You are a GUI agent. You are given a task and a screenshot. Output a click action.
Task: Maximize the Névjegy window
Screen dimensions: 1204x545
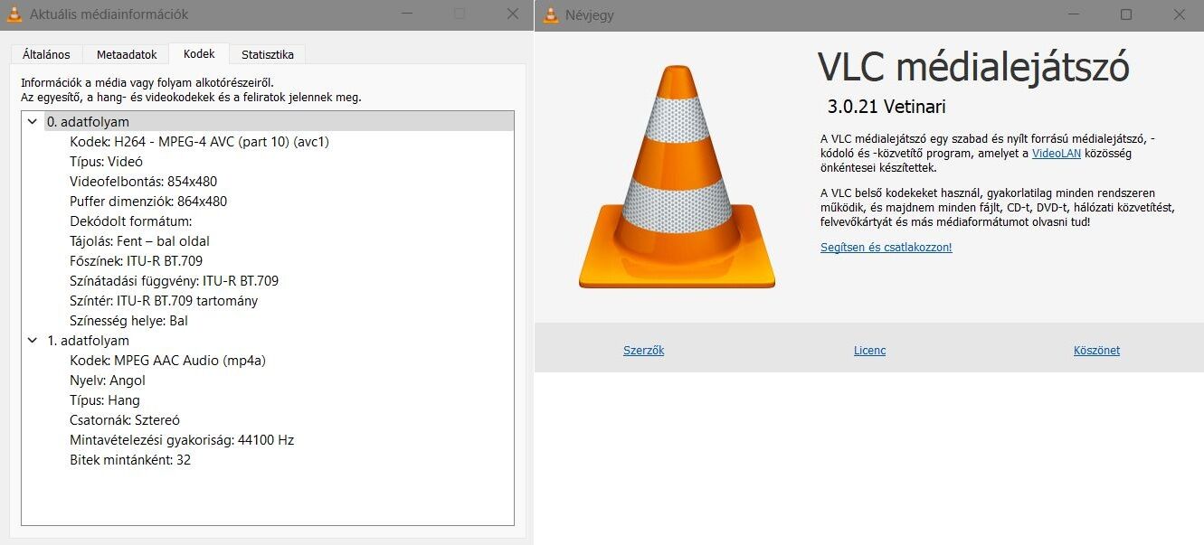pyautogui.click(x=1126, y=14)
